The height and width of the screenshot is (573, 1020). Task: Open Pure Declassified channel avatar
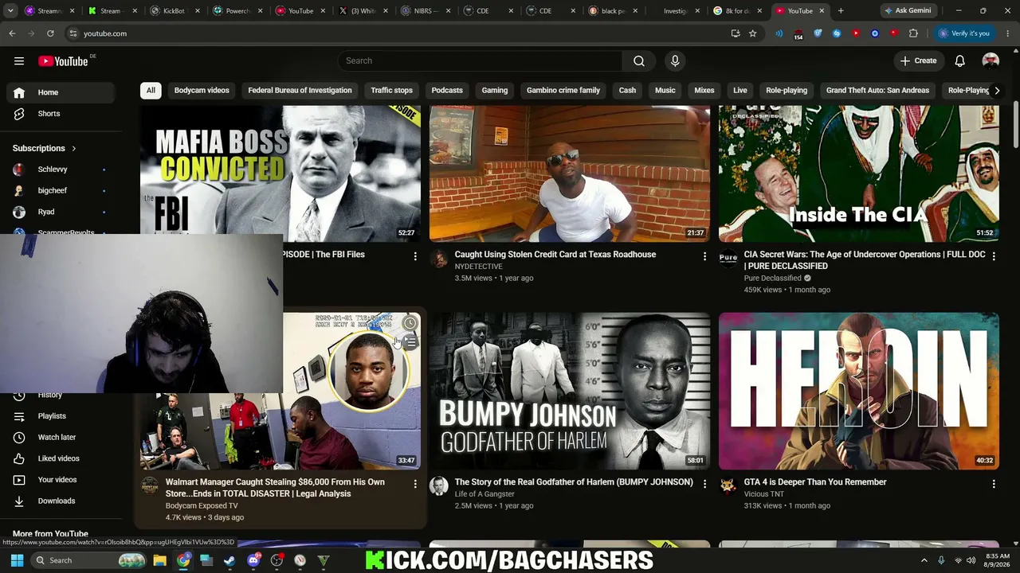point(728,259)
